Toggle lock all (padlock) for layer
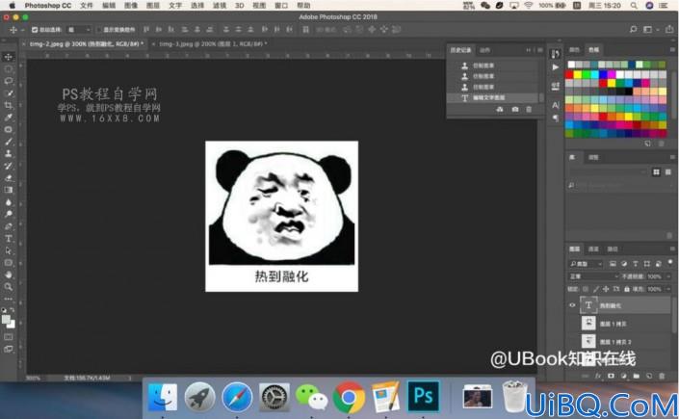The width and height of the screenshot is (679, 419). coord(627,289)
